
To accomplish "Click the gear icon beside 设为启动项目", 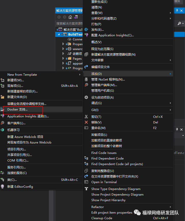I will (x=86, y=97).
